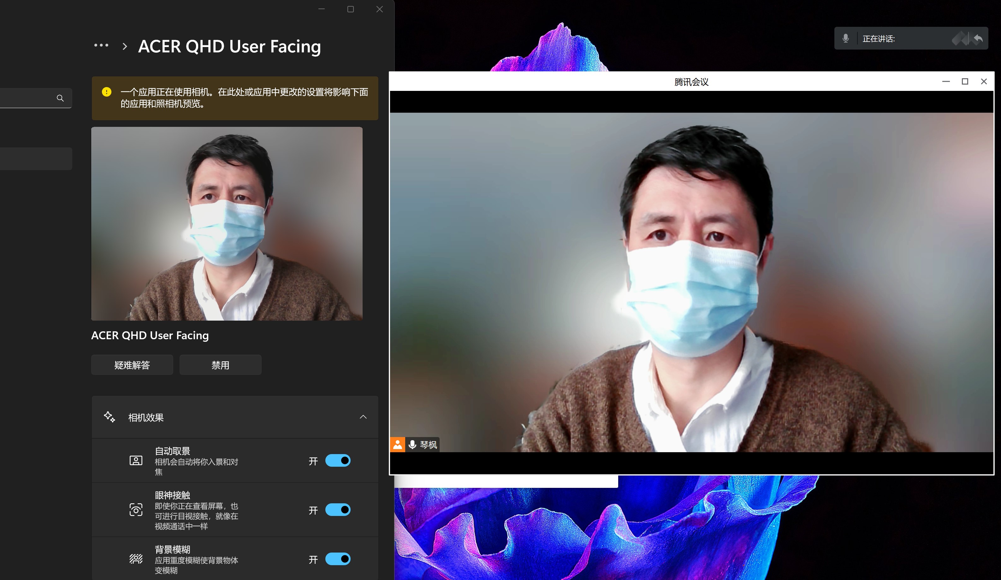Viewport: 1001px width, 580px height.
Task: Click the microphone icon in speaking bar
Action: click(845, 38)
